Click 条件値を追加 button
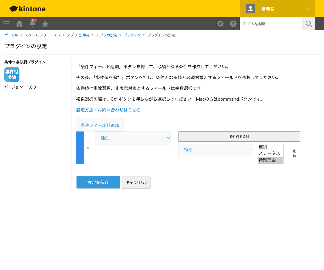 [239, 137]
